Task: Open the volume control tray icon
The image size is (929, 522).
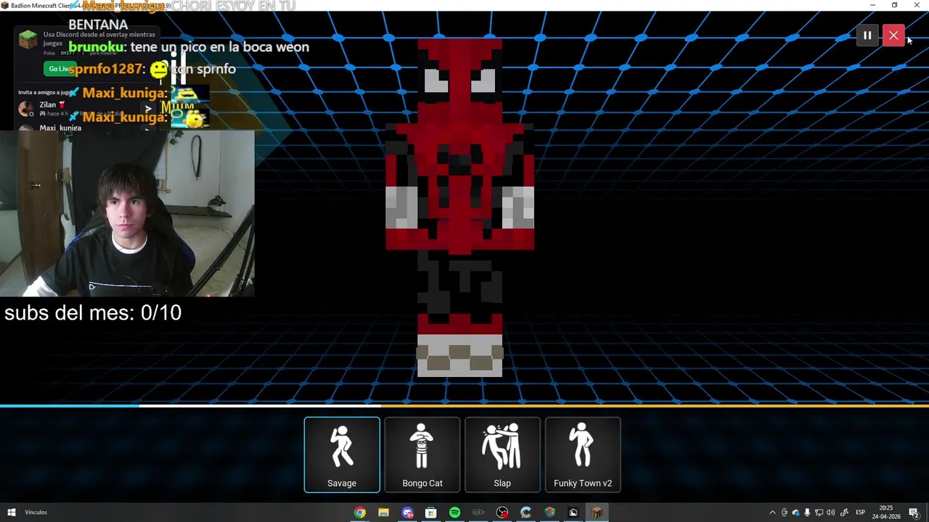Action: click(830, 513)
